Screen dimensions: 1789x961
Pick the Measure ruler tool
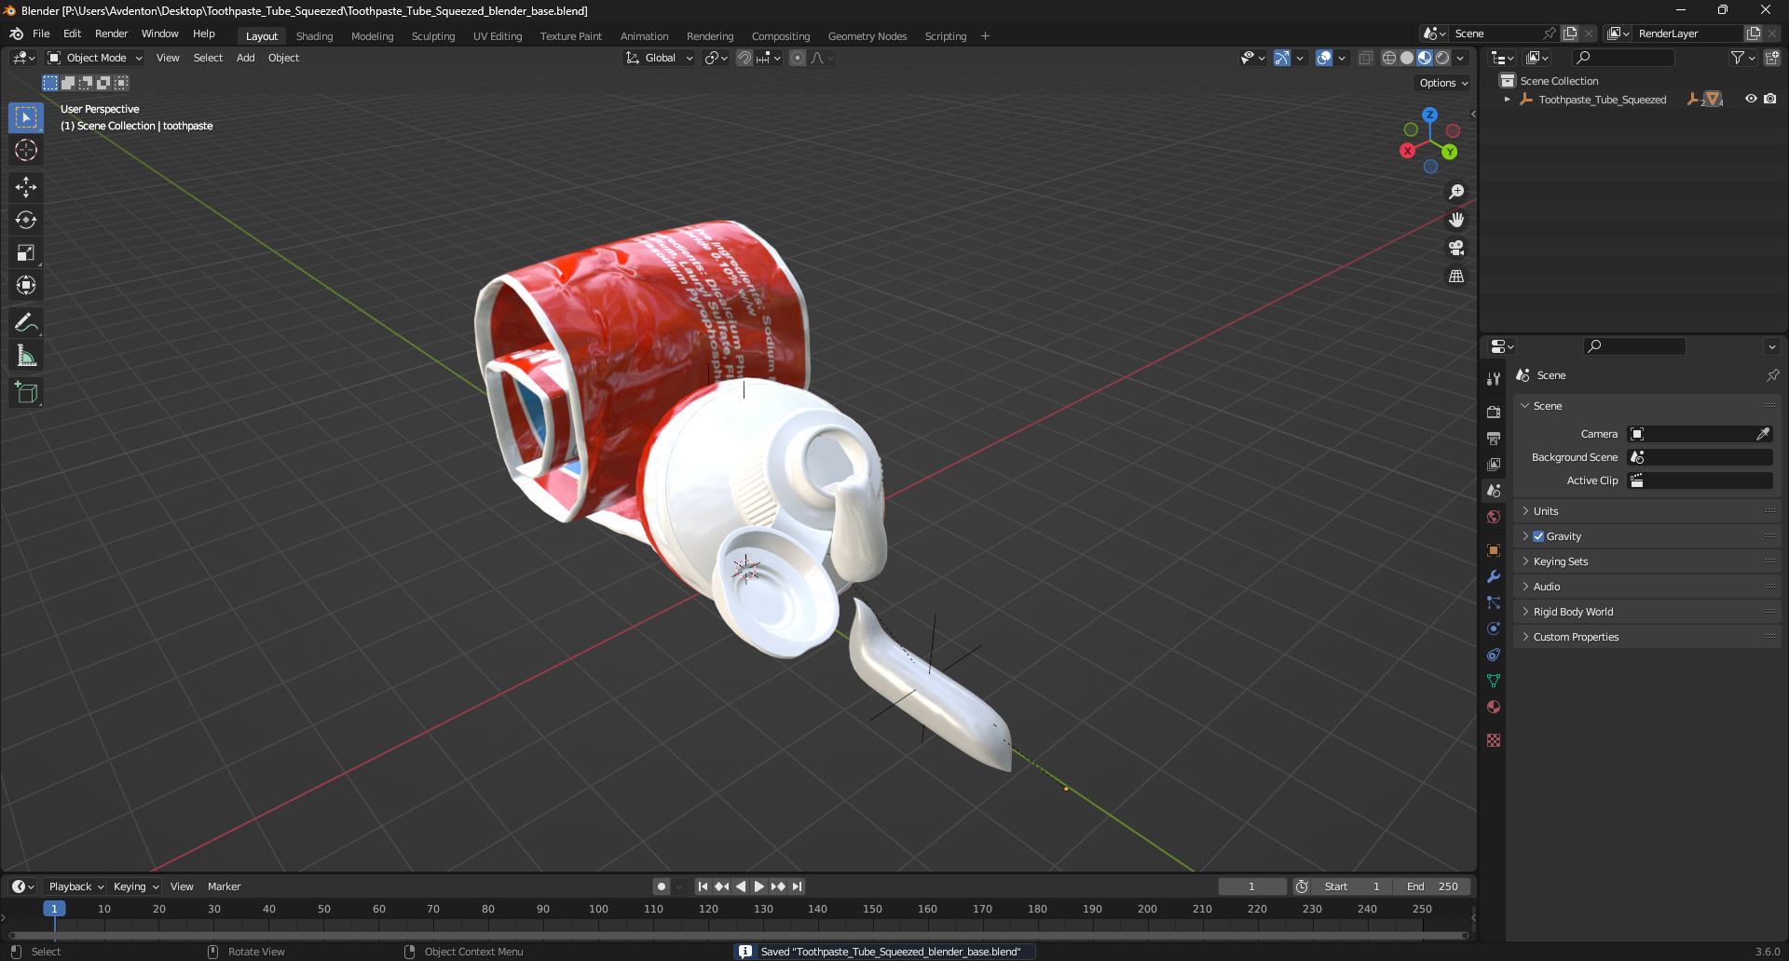pyautogui.click(x=26, y=356)
